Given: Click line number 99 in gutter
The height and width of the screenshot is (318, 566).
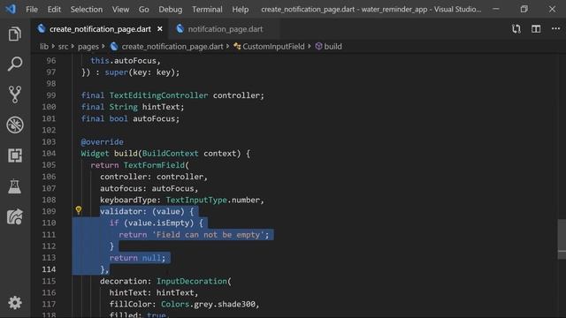Looking at the screenshot, I should [51, 95].
